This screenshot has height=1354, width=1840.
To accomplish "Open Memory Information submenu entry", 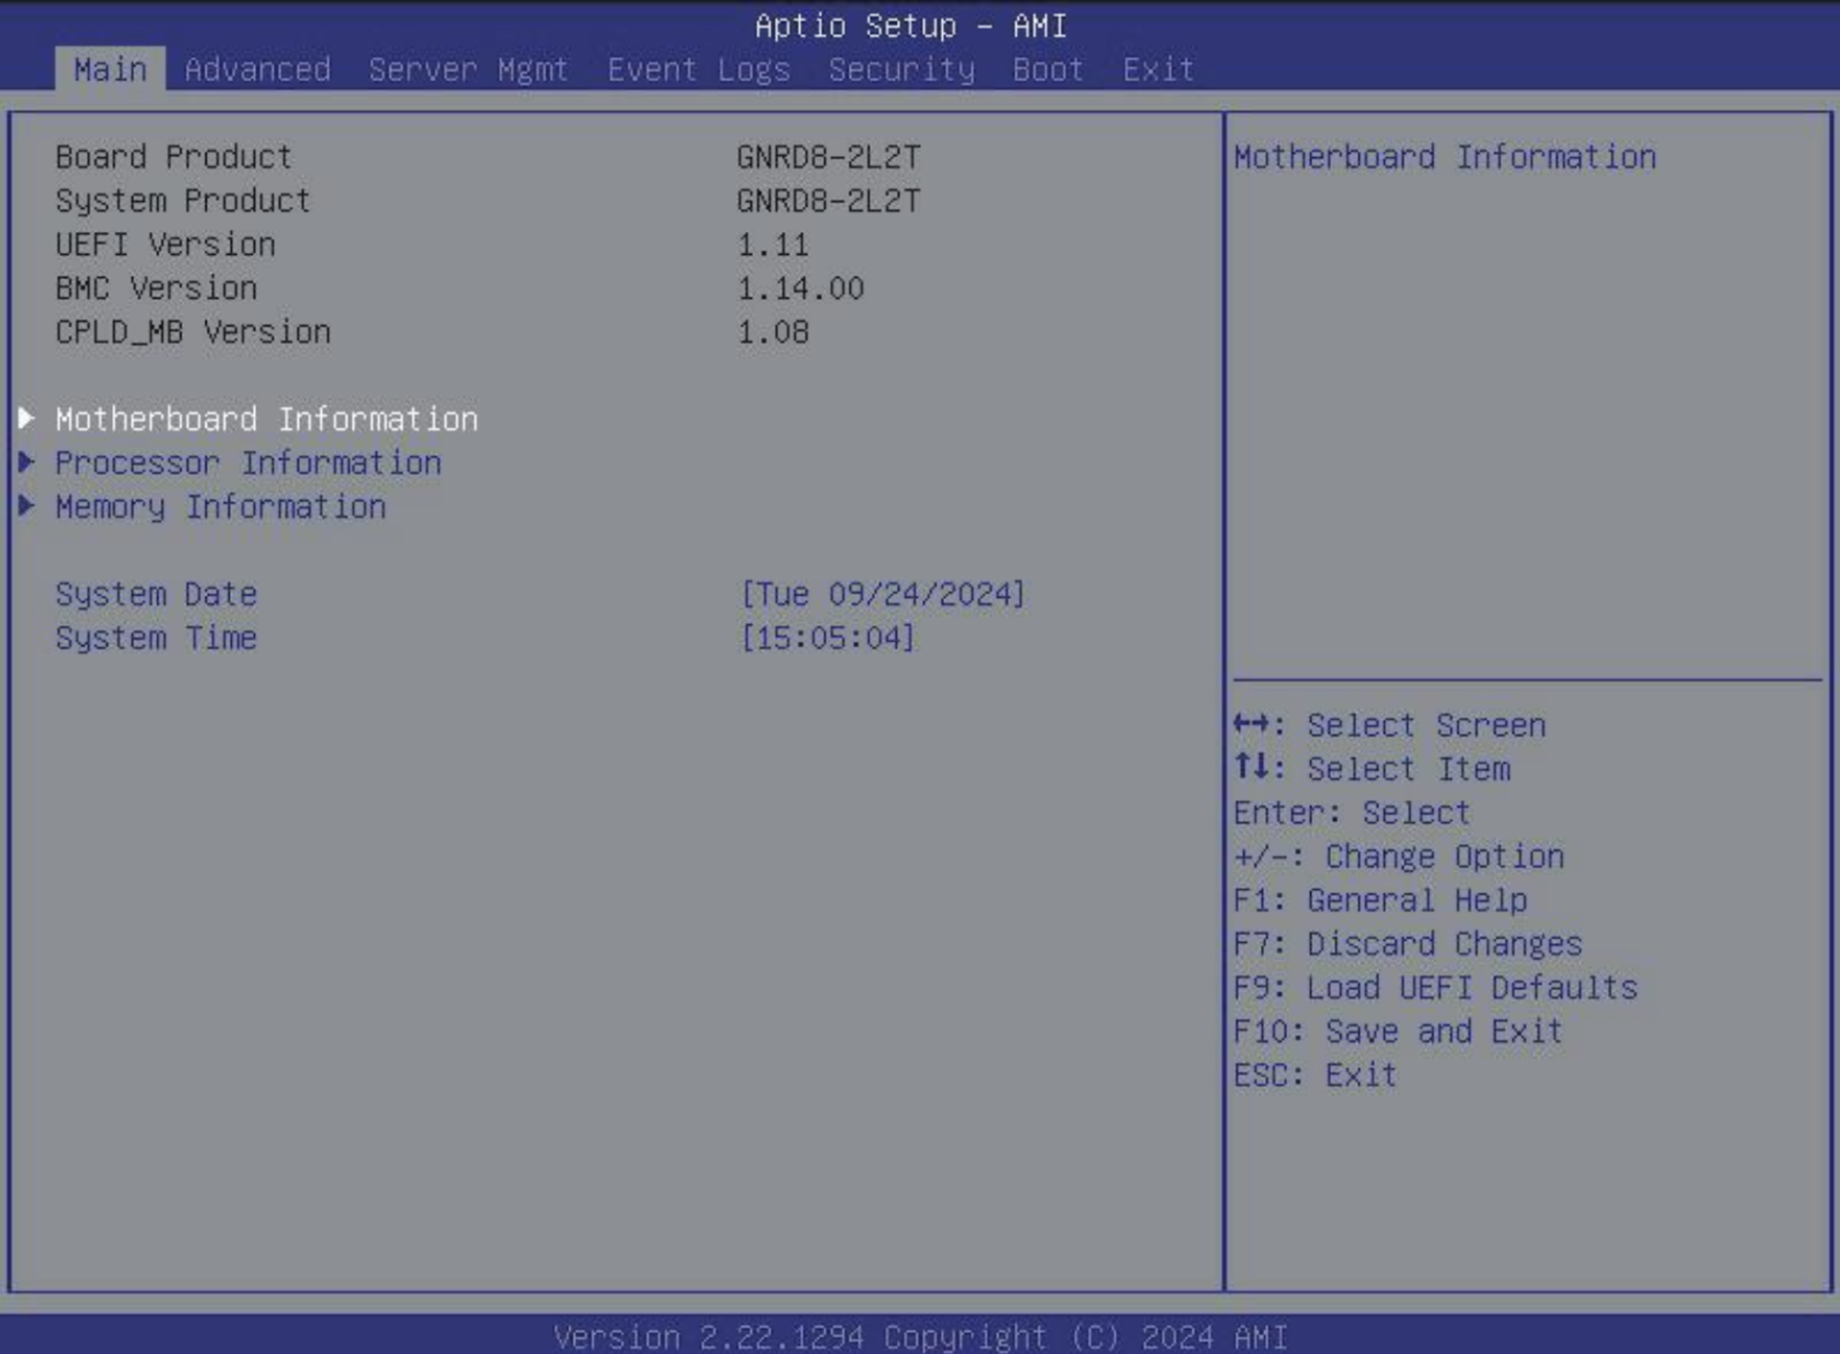I will click(x=220, y=506).
